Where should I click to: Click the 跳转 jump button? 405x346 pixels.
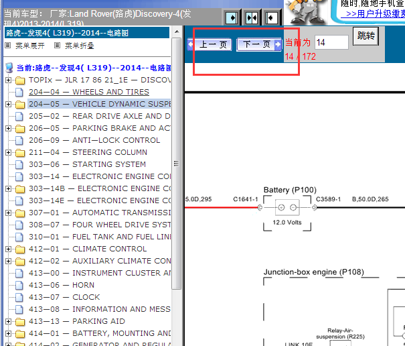point(366,36)
